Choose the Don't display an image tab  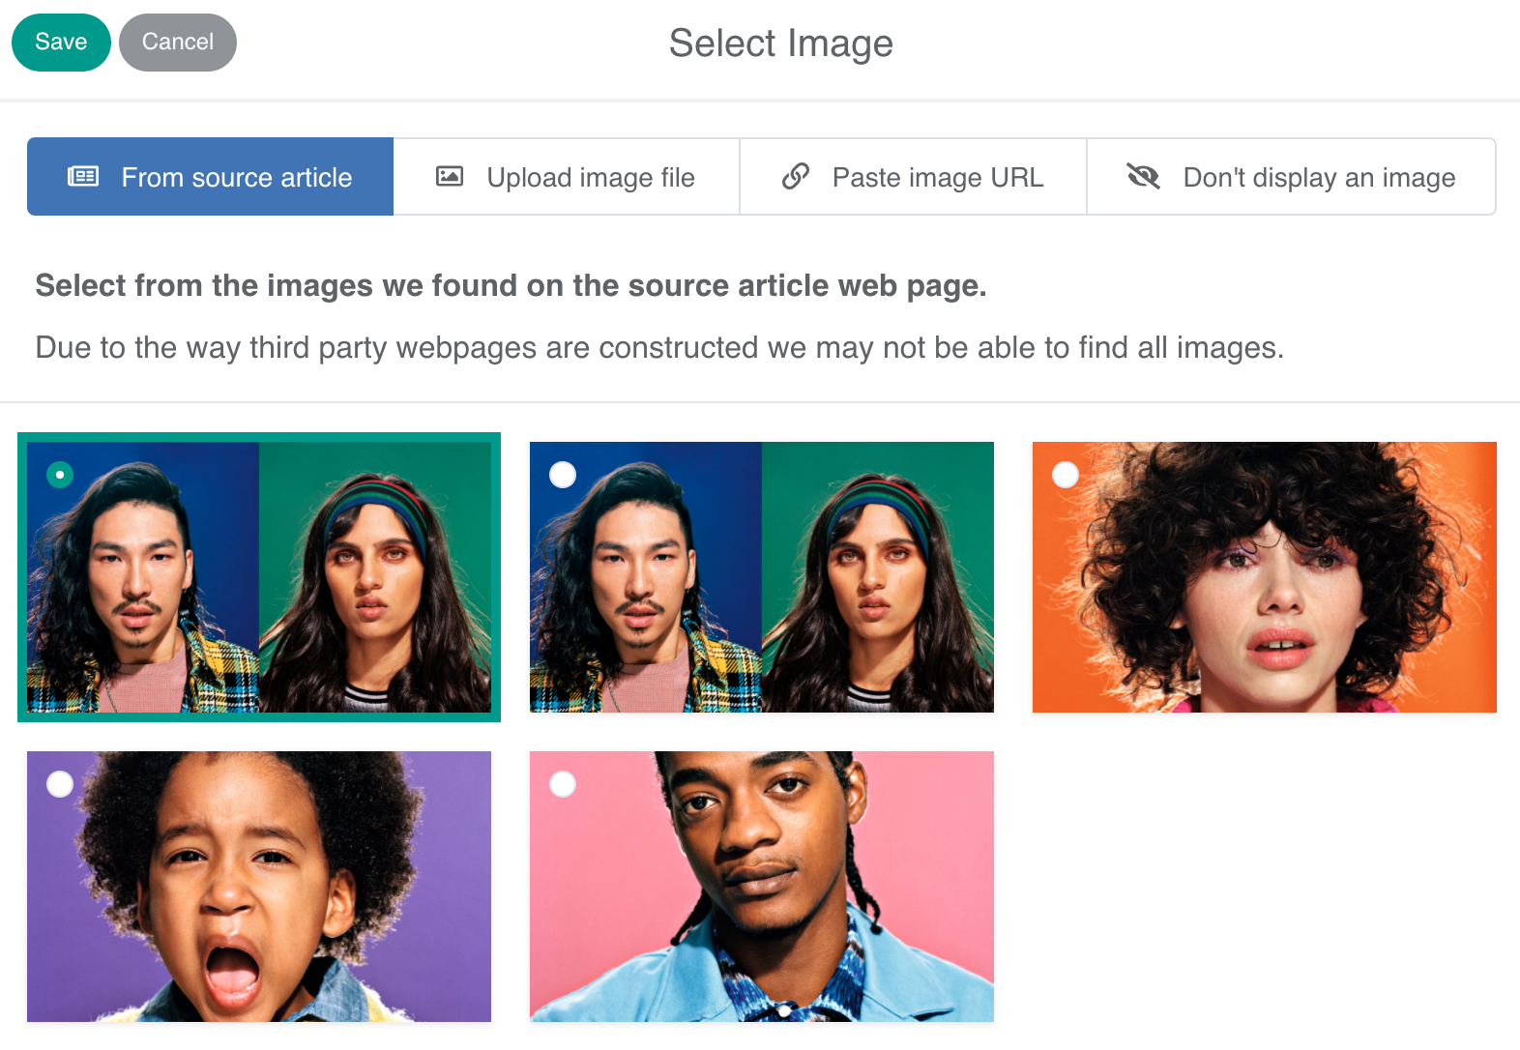[1318, 178]
